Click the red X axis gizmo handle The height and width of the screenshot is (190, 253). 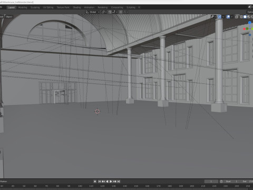pyautogui.click(x=244, y=29)
